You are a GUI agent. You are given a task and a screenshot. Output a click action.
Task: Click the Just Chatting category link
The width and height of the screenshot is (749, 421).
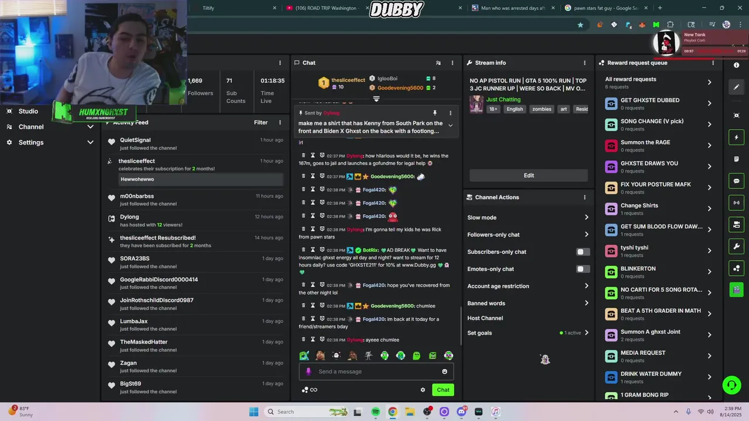[x=503, y=99]
